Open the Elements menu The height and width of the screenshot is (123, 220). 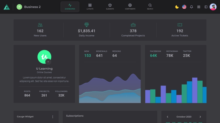tap(110, 7)
